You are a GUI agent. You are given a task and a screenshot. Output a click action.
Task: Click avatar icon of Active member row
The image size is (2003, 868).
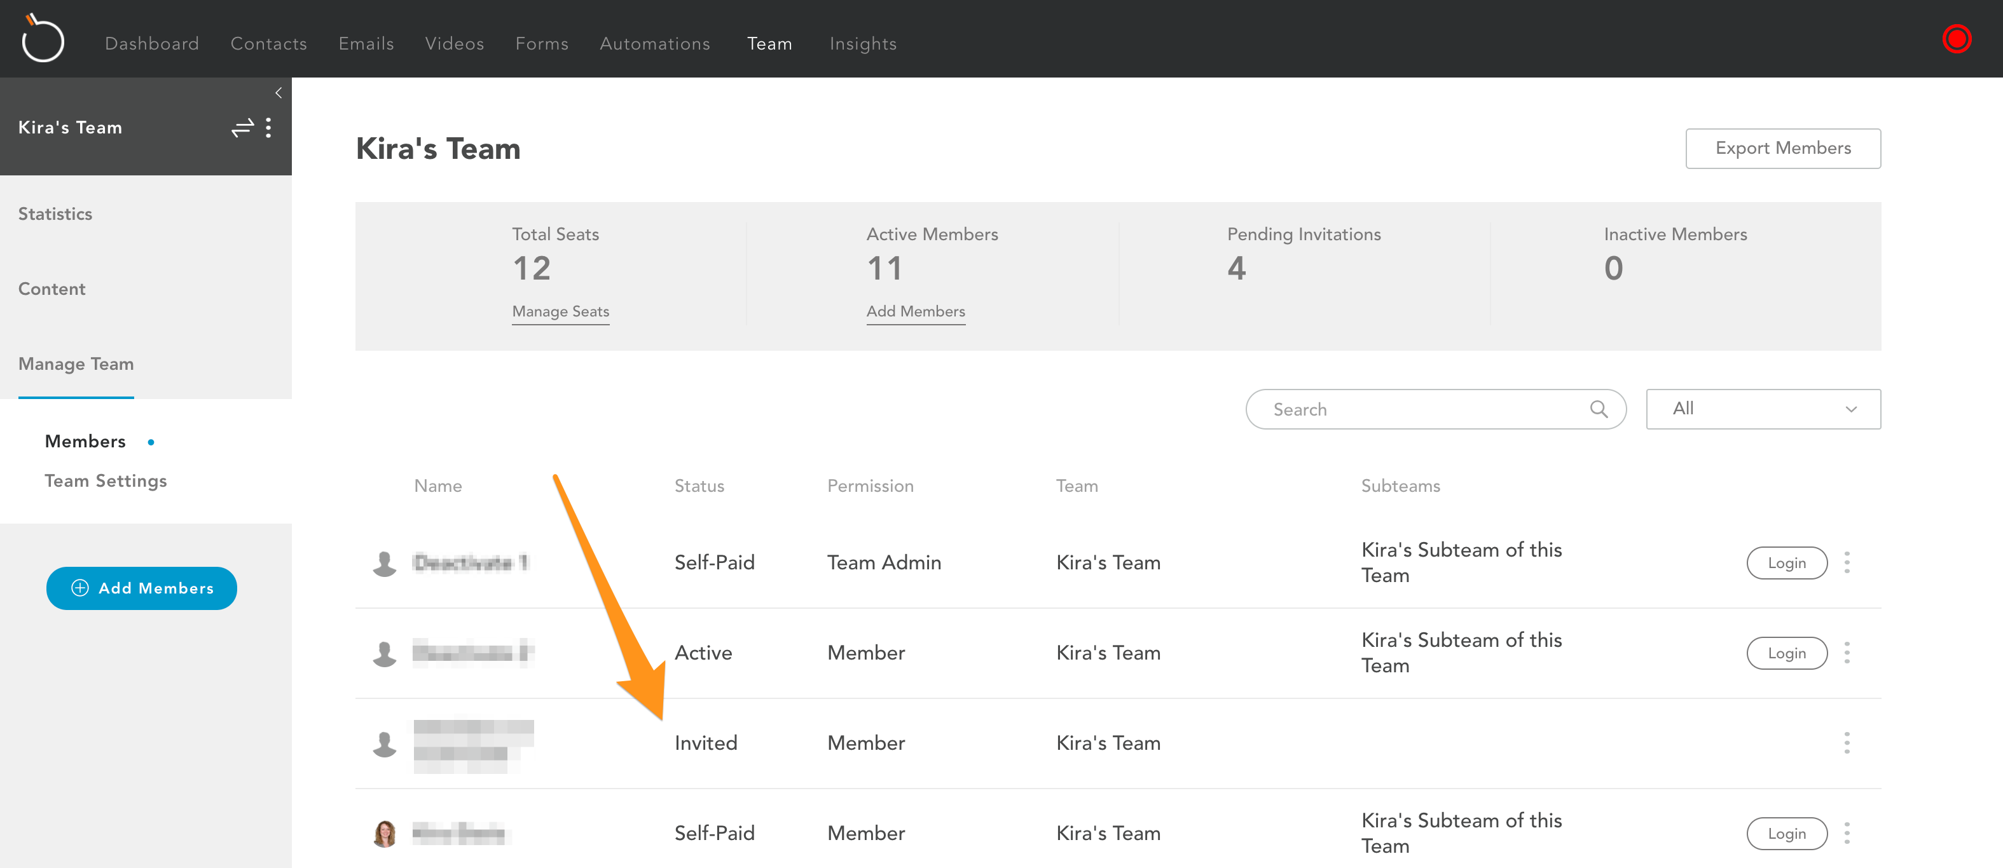click(384, 653)
